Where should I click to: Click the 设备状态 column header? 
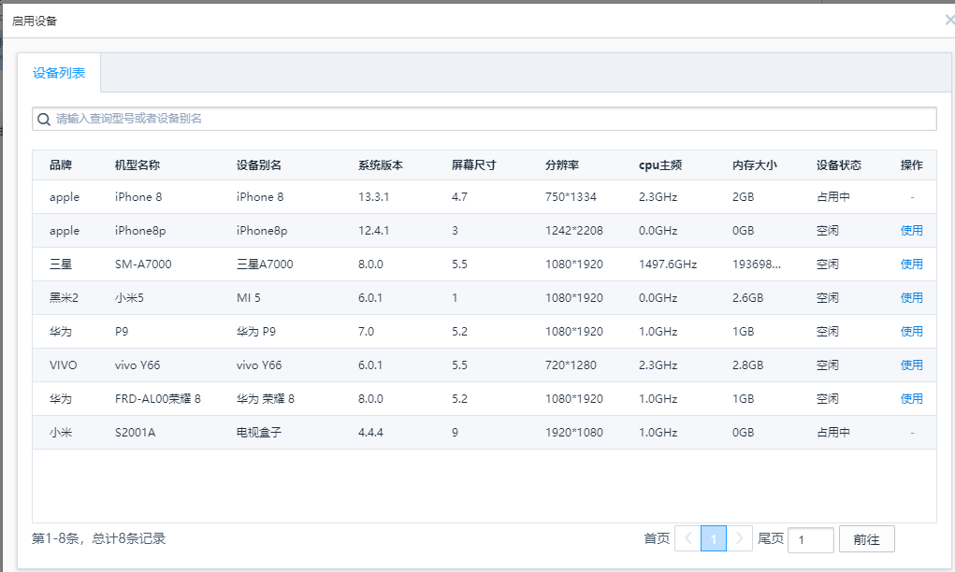click(x=838, y=165)
